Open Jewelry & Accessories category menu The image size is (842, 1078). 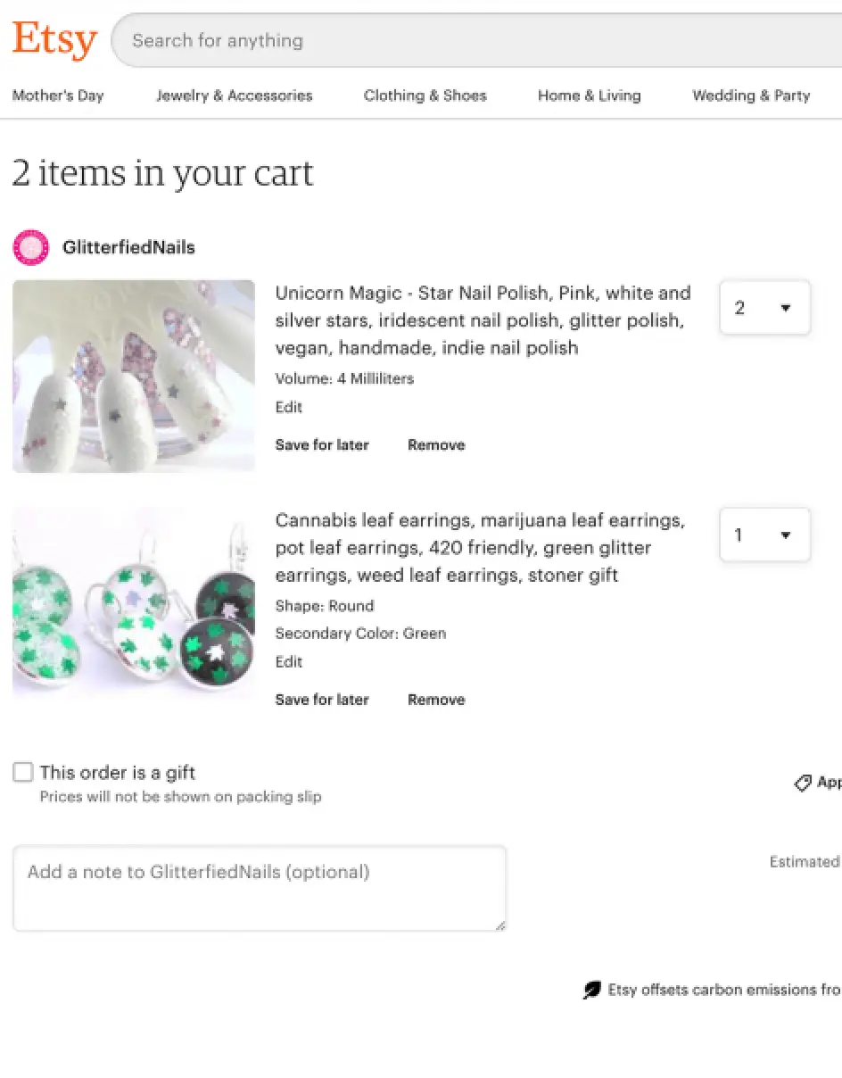pyautogui.click(x=234, y=95)
